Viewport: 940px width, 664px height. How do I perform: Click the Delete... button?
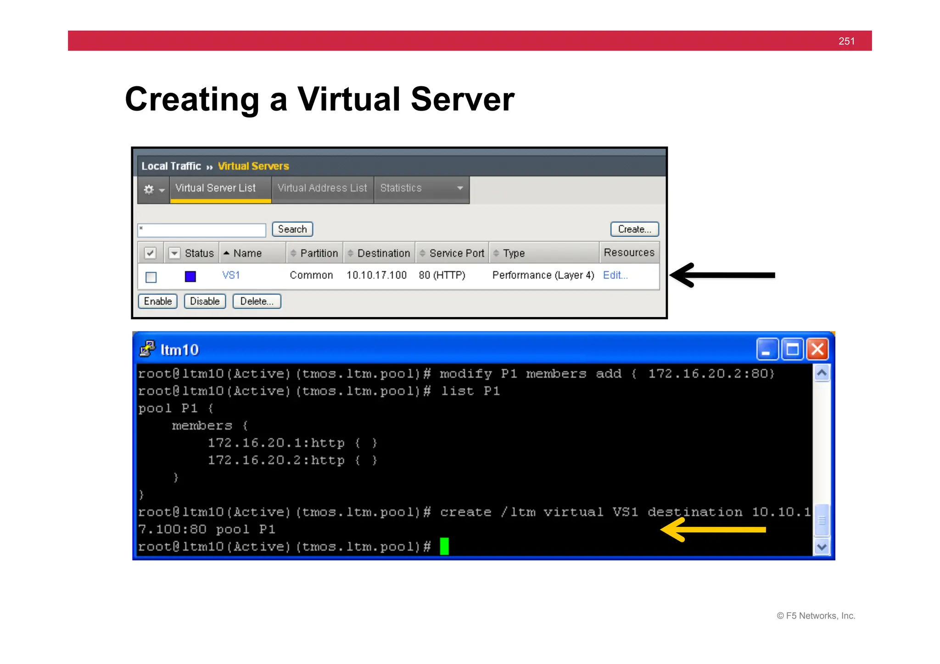[257, 301]
